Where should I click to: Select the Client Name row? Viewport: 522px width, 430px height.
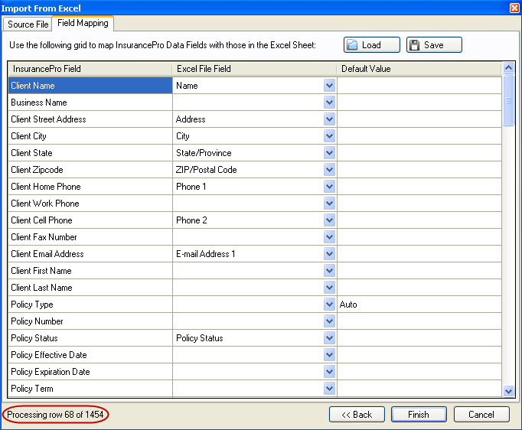click(x=90, y=86)
